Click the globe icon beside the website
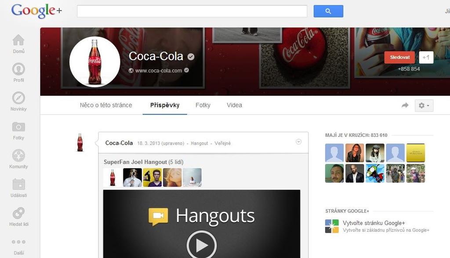This screenshot has height=258, width=450. (131, 71)
